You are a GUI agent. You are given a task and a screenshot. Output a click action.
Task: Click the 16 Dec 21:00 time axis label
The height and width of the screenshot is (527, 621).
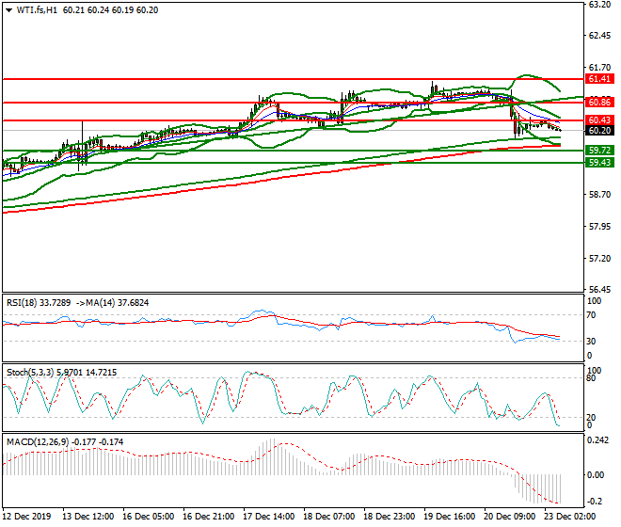tap(208, 517)
